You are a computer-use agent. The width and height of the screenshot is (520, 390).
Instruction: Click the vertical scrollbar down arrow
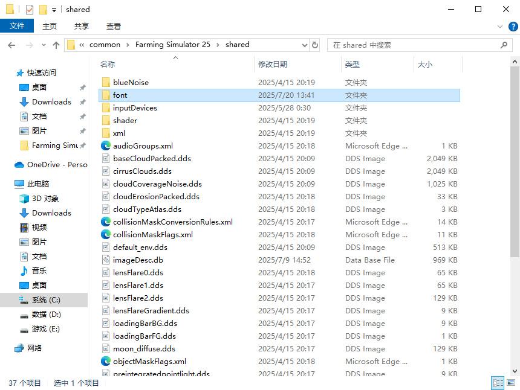click(515, 371)
